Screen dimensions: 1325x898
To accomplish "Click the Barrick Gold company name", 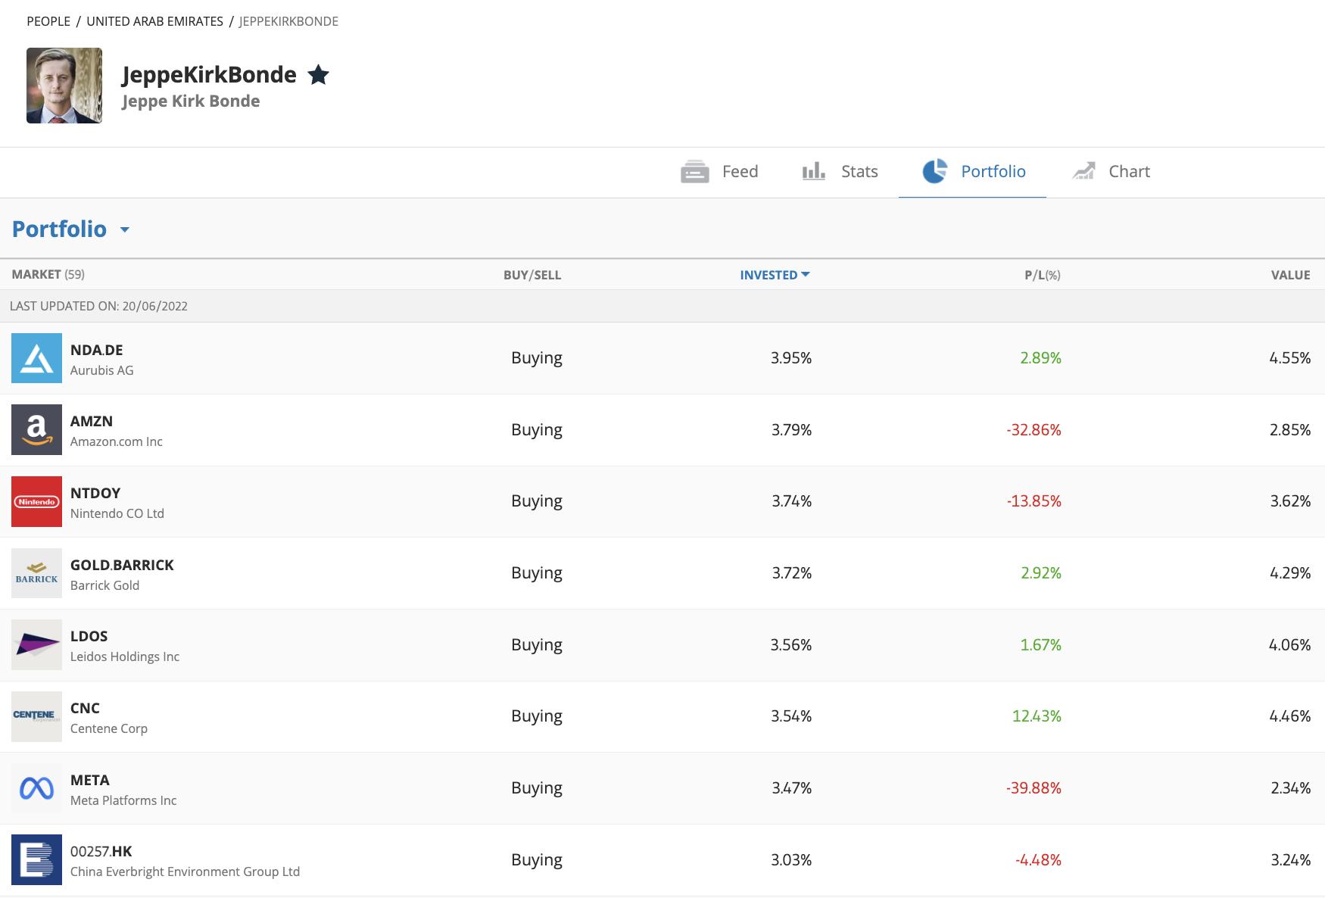I will click(104, 585).
